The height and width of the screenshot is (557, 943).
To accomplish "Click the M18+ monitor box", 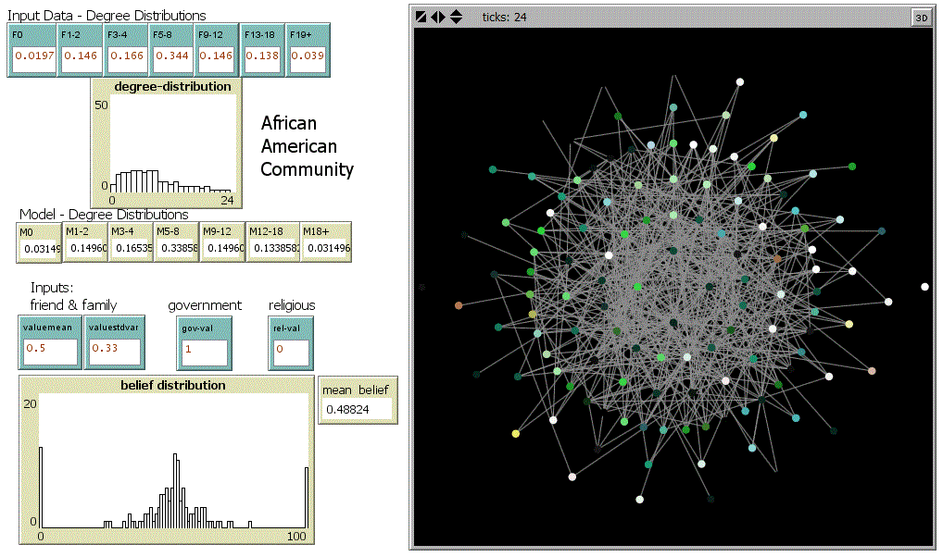I will pyautogui.click(x=325, y=248).
